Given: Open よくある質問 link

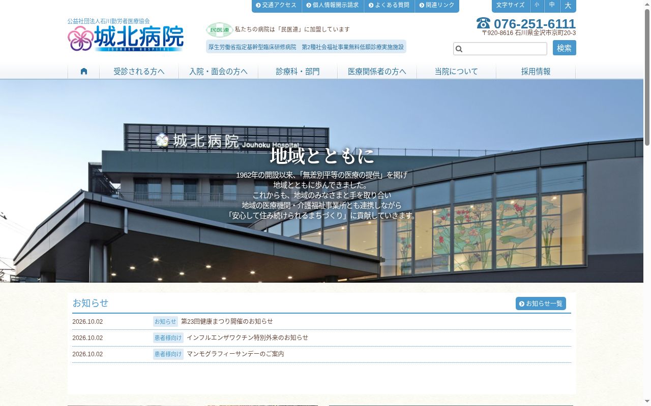Looking at the screenshot, I should click(389, 5).
